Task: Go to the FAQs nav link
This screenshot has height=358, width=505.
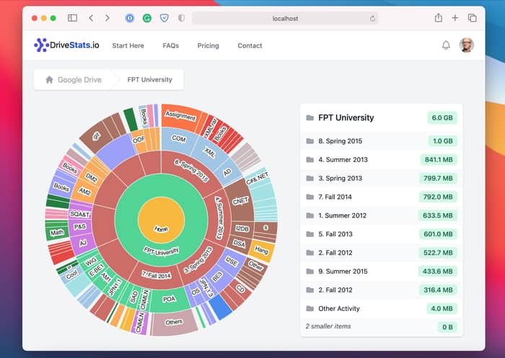Action: [171, 45]
